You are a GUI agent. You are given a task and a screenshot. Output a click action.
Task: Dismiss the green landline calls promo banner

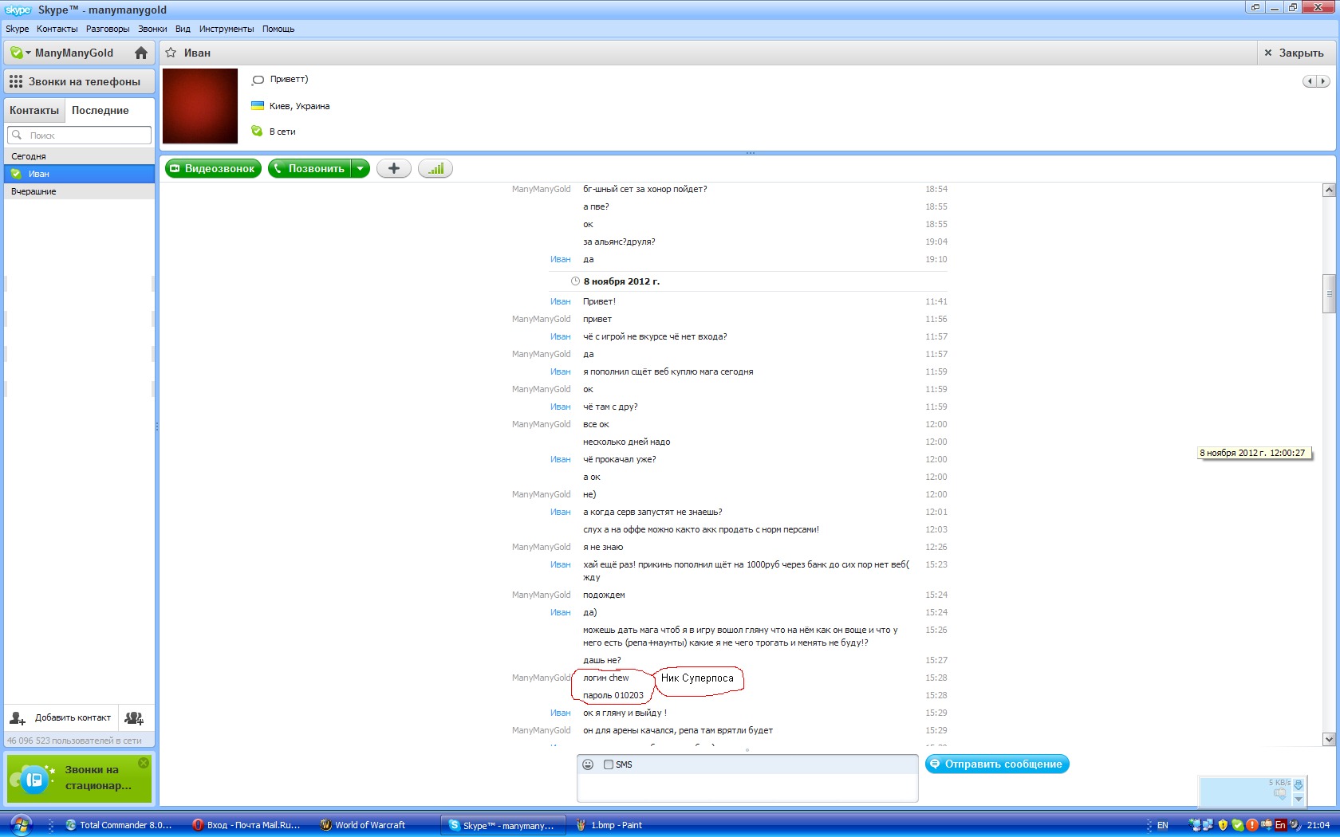point(144,763)
